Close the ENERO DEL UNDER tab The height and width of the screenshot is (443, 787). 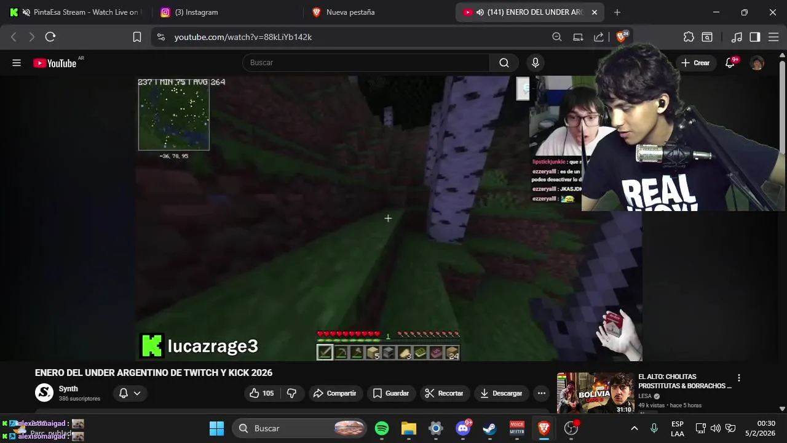coord(594,12)
